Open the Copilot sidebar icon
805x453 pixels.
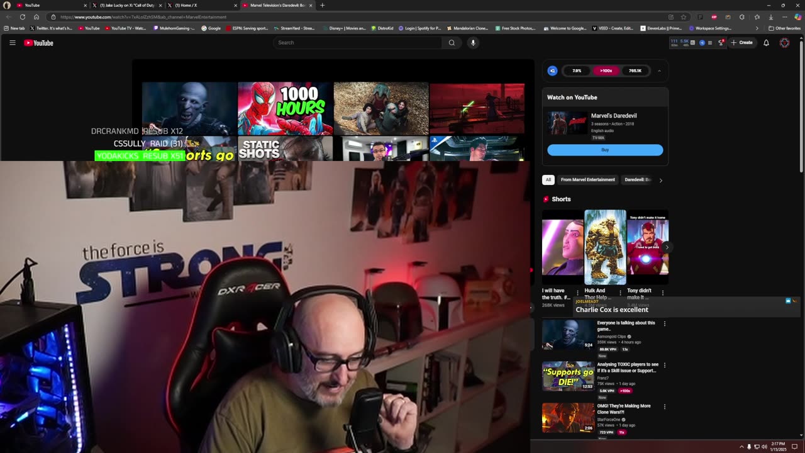(x=797, y=17)
